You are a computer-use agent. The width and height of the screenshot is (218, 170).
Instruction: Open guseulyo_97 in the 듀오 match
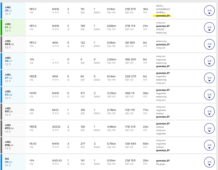163,161
